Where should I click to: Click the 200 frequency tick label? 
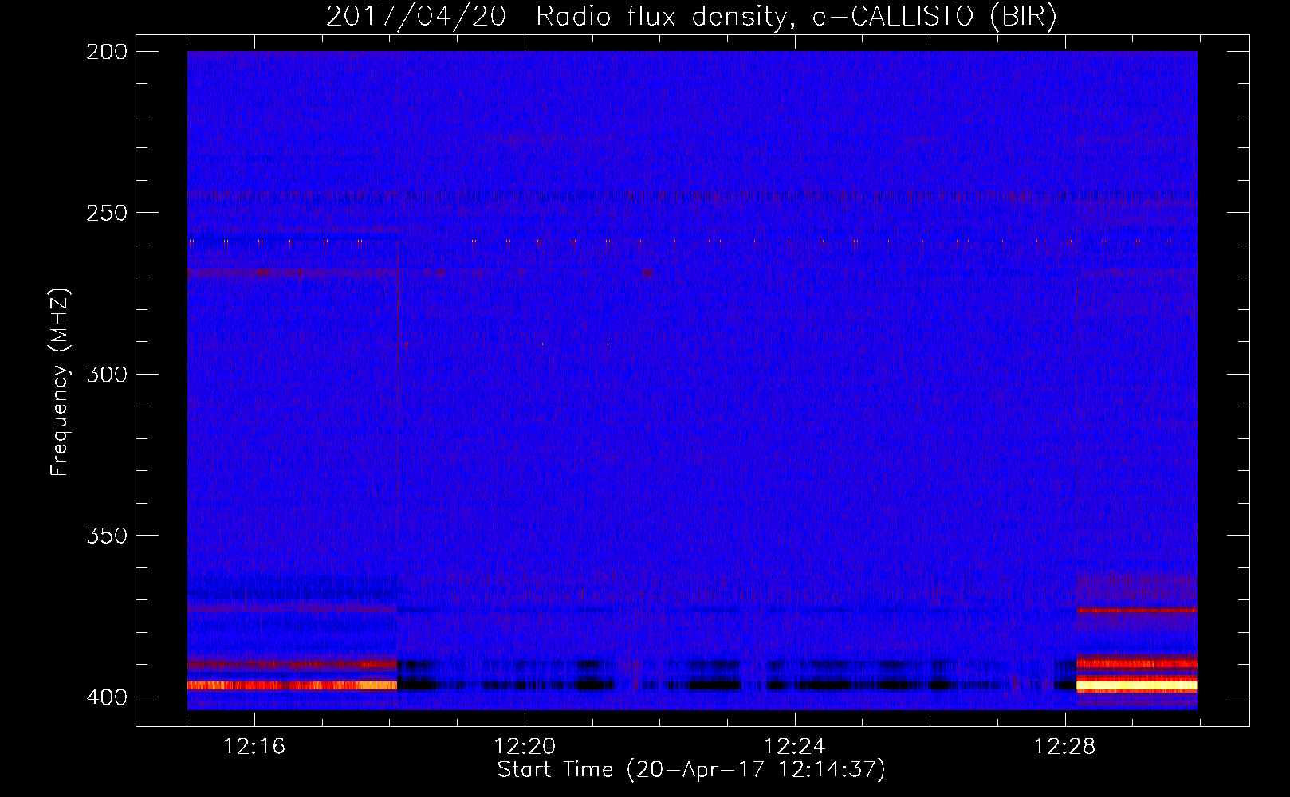pos(107,52)
